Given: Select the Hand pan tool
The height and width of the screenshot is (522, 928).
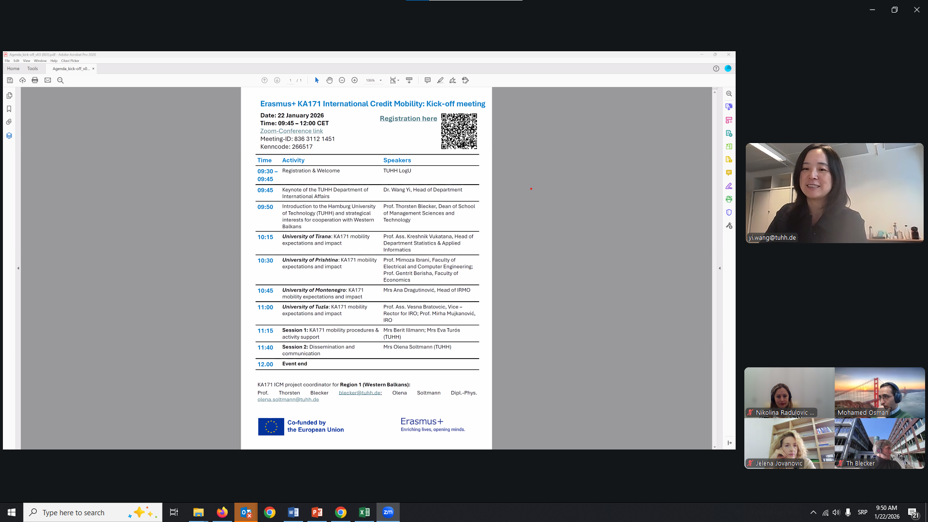Looking at the screenshot, I should click(x=329, y=80).
